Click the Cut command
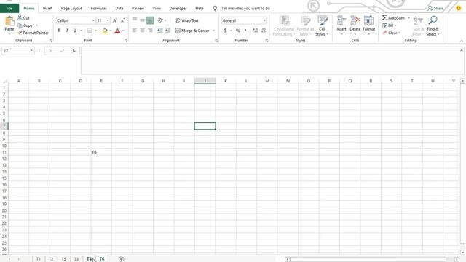Viewport: 466px width, 262px height. pyautogui.click(x=23, y=17)
